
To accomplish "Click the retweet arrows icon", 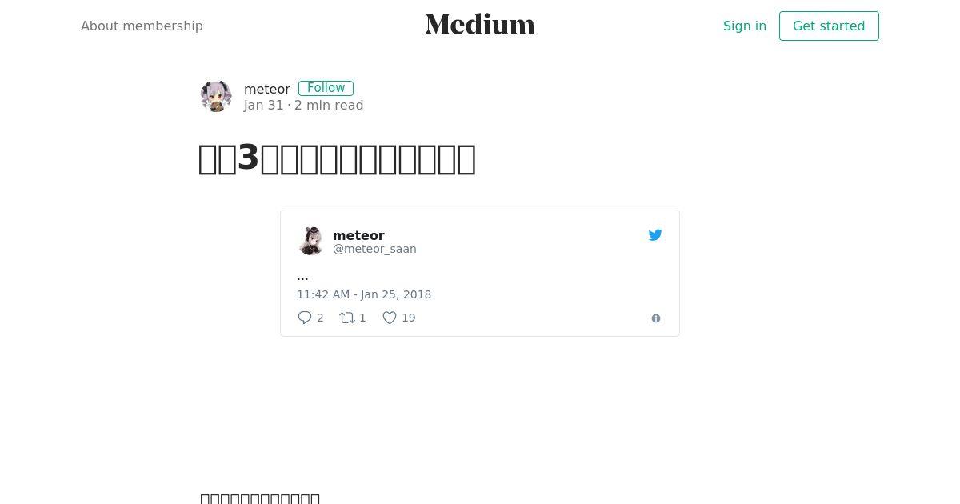I will coord(347,318).
